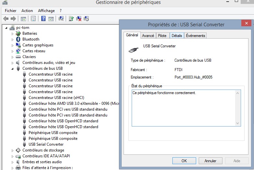Screen dimensions: 254x170
Task: Switch to the Pilote tab
Action: coord(162,36)
